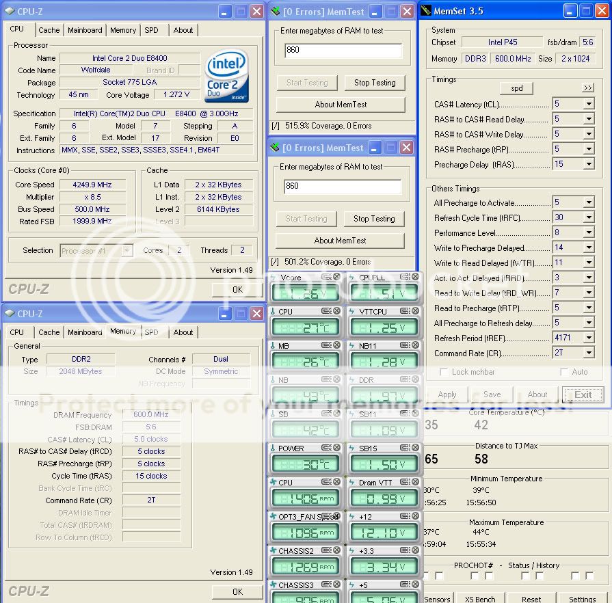
Task: Click fan icon on the CHASSIS2 tile
Action: pos(274,550)
